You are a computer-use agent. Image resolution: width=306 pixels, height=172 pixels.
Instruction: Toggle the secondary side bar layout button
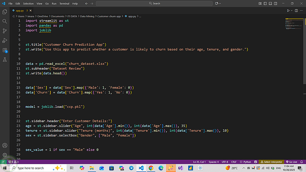[276, 3]
